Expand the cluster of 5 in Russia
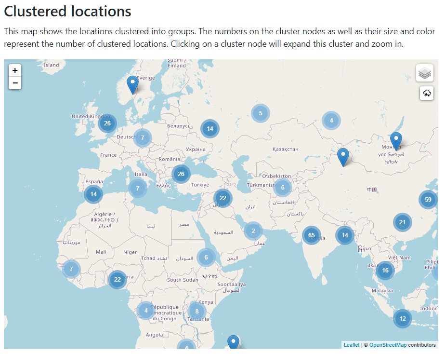This screenshot has width=445, height=354. (260, 113)
